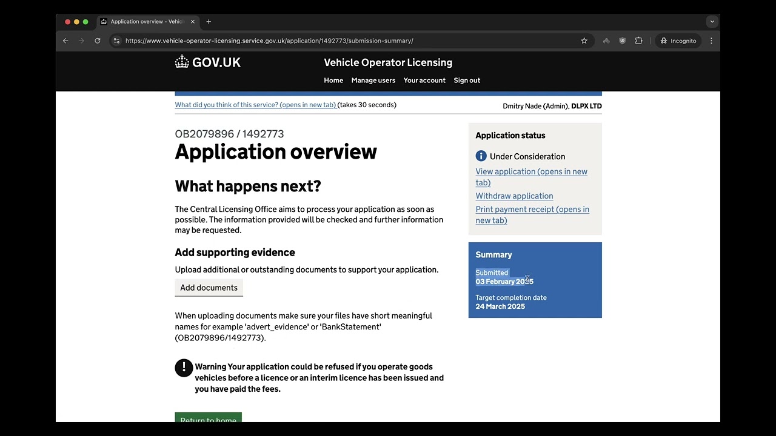Click the Add documents button

[x=209, y=288]
